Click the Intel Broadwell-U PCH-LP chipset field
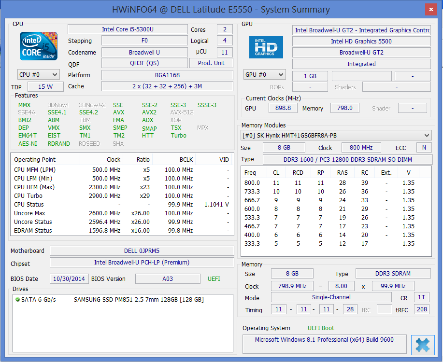This screenshot has width=443, height=362. point(142,262)
